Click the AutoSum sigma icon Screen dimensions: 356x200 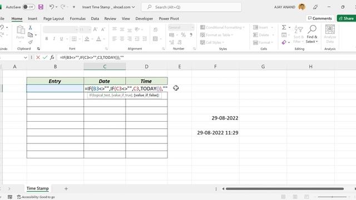click(x=284, y=27)
